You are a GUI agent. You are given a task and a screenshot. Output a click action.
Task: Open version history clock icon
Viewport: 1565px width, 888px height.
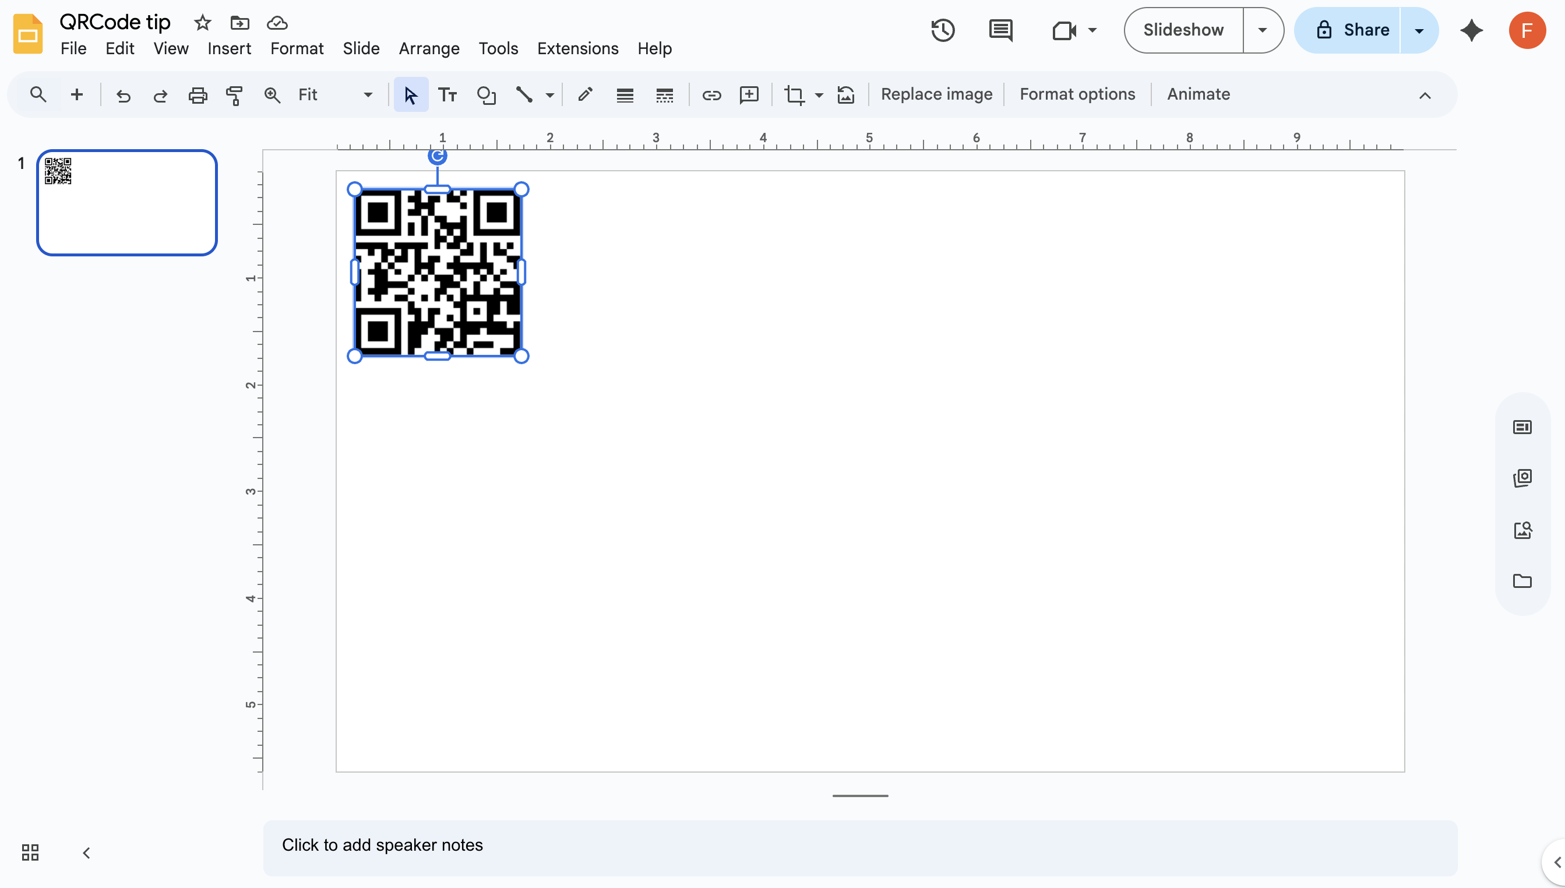point(943,30)
